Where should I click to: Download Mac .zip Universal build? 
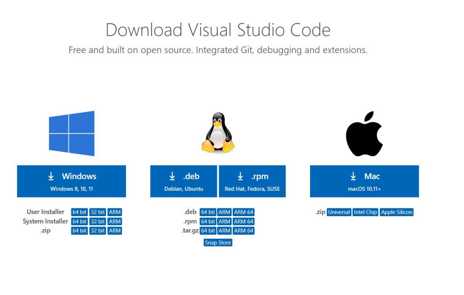[x=339, y=212]
